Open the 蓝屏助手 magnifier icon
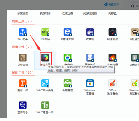The width and height of the screenshot is (139, 121). [x=23, y=105]
